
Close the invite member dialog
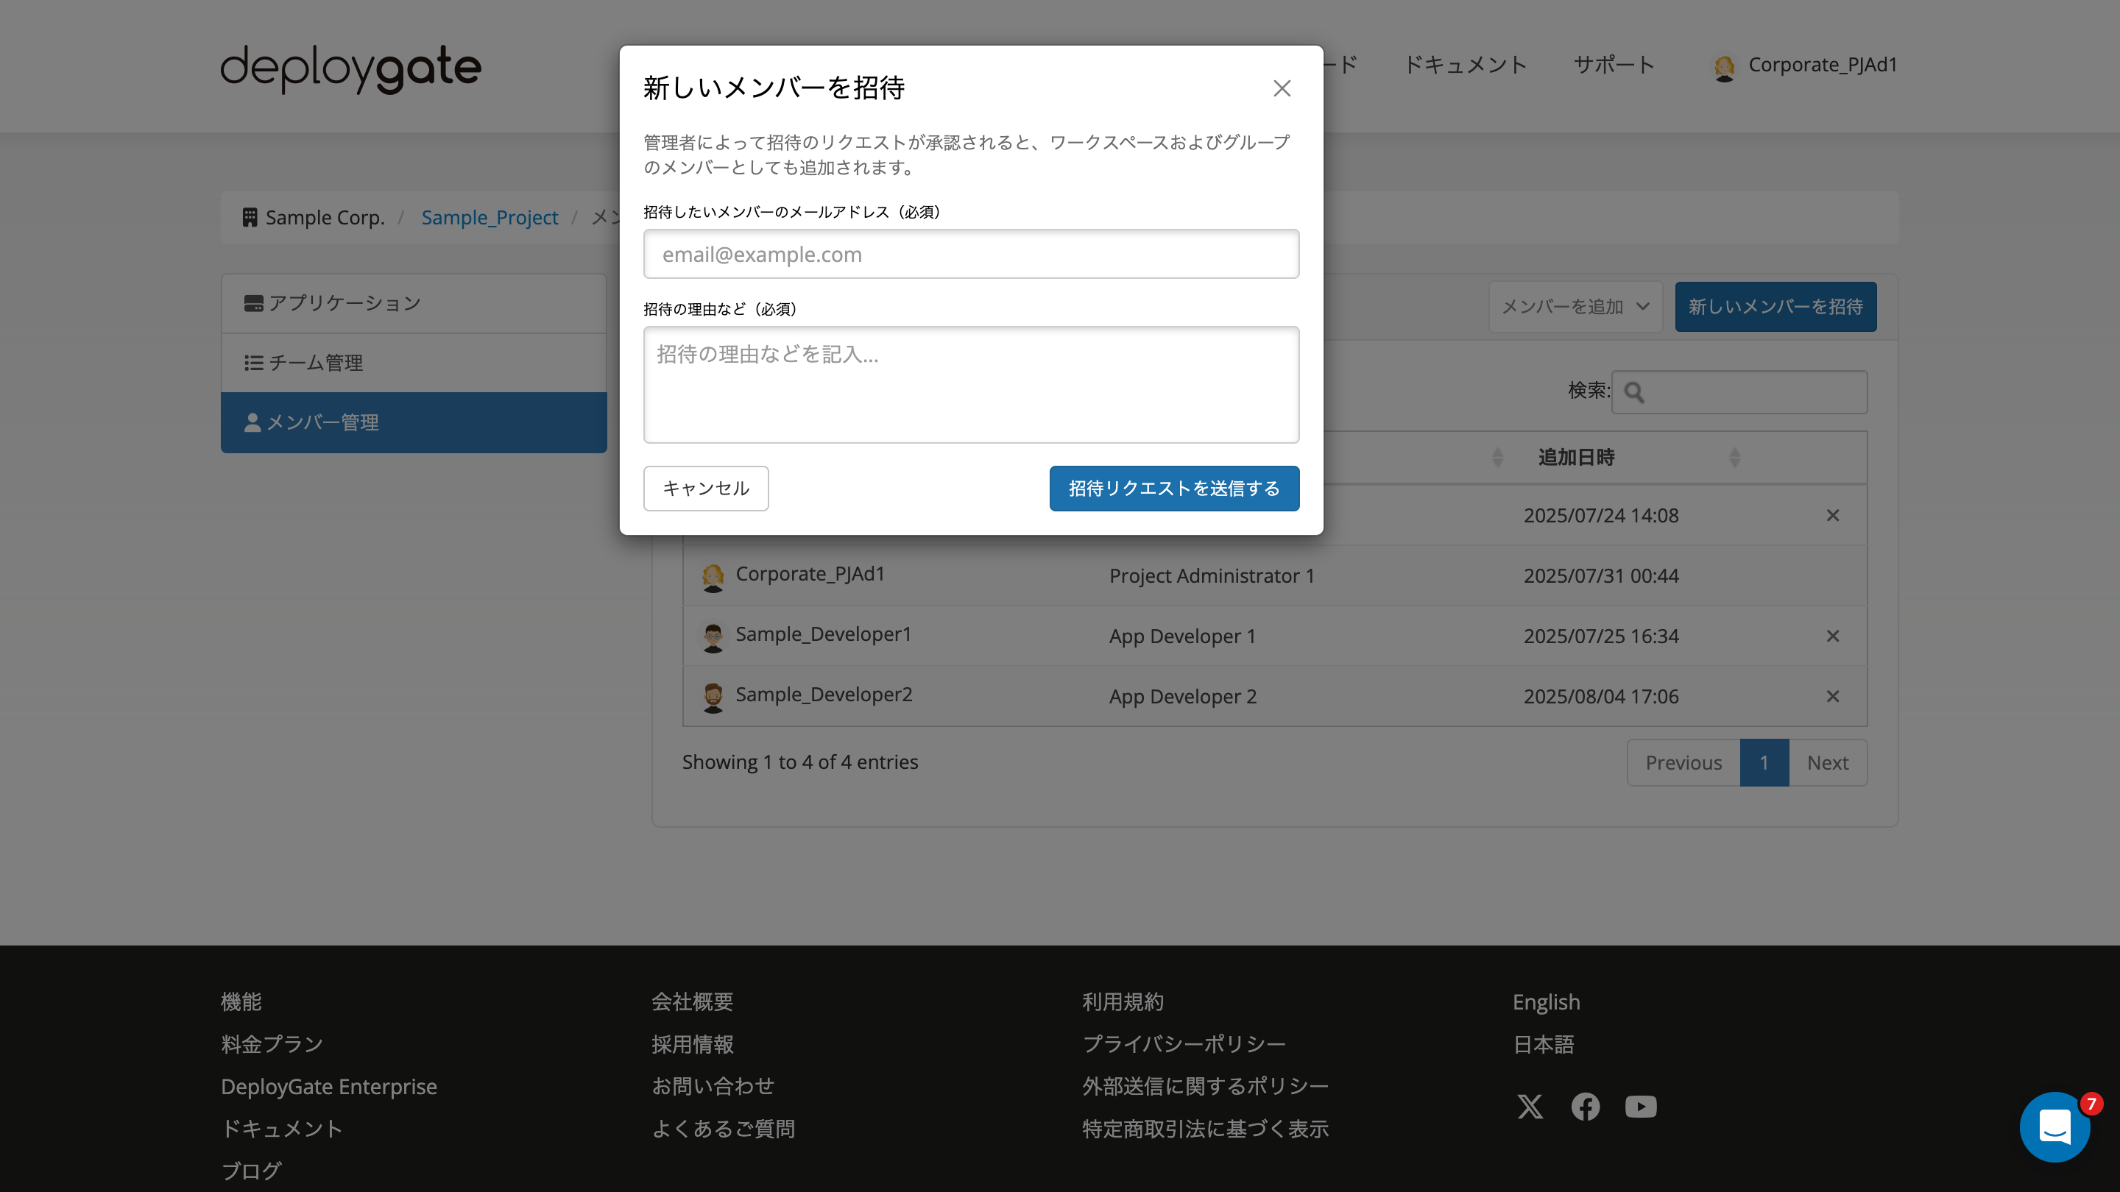coord(1282,88)
